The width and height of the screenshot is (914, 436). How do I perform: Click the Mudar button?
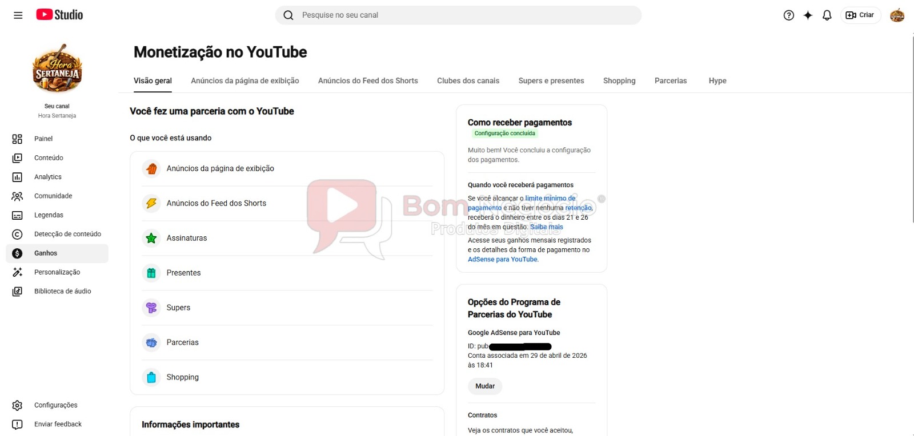485,386
